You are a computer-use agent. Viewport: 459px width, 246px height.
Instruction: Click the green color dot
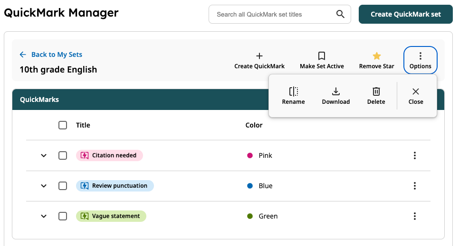[250, 216]
